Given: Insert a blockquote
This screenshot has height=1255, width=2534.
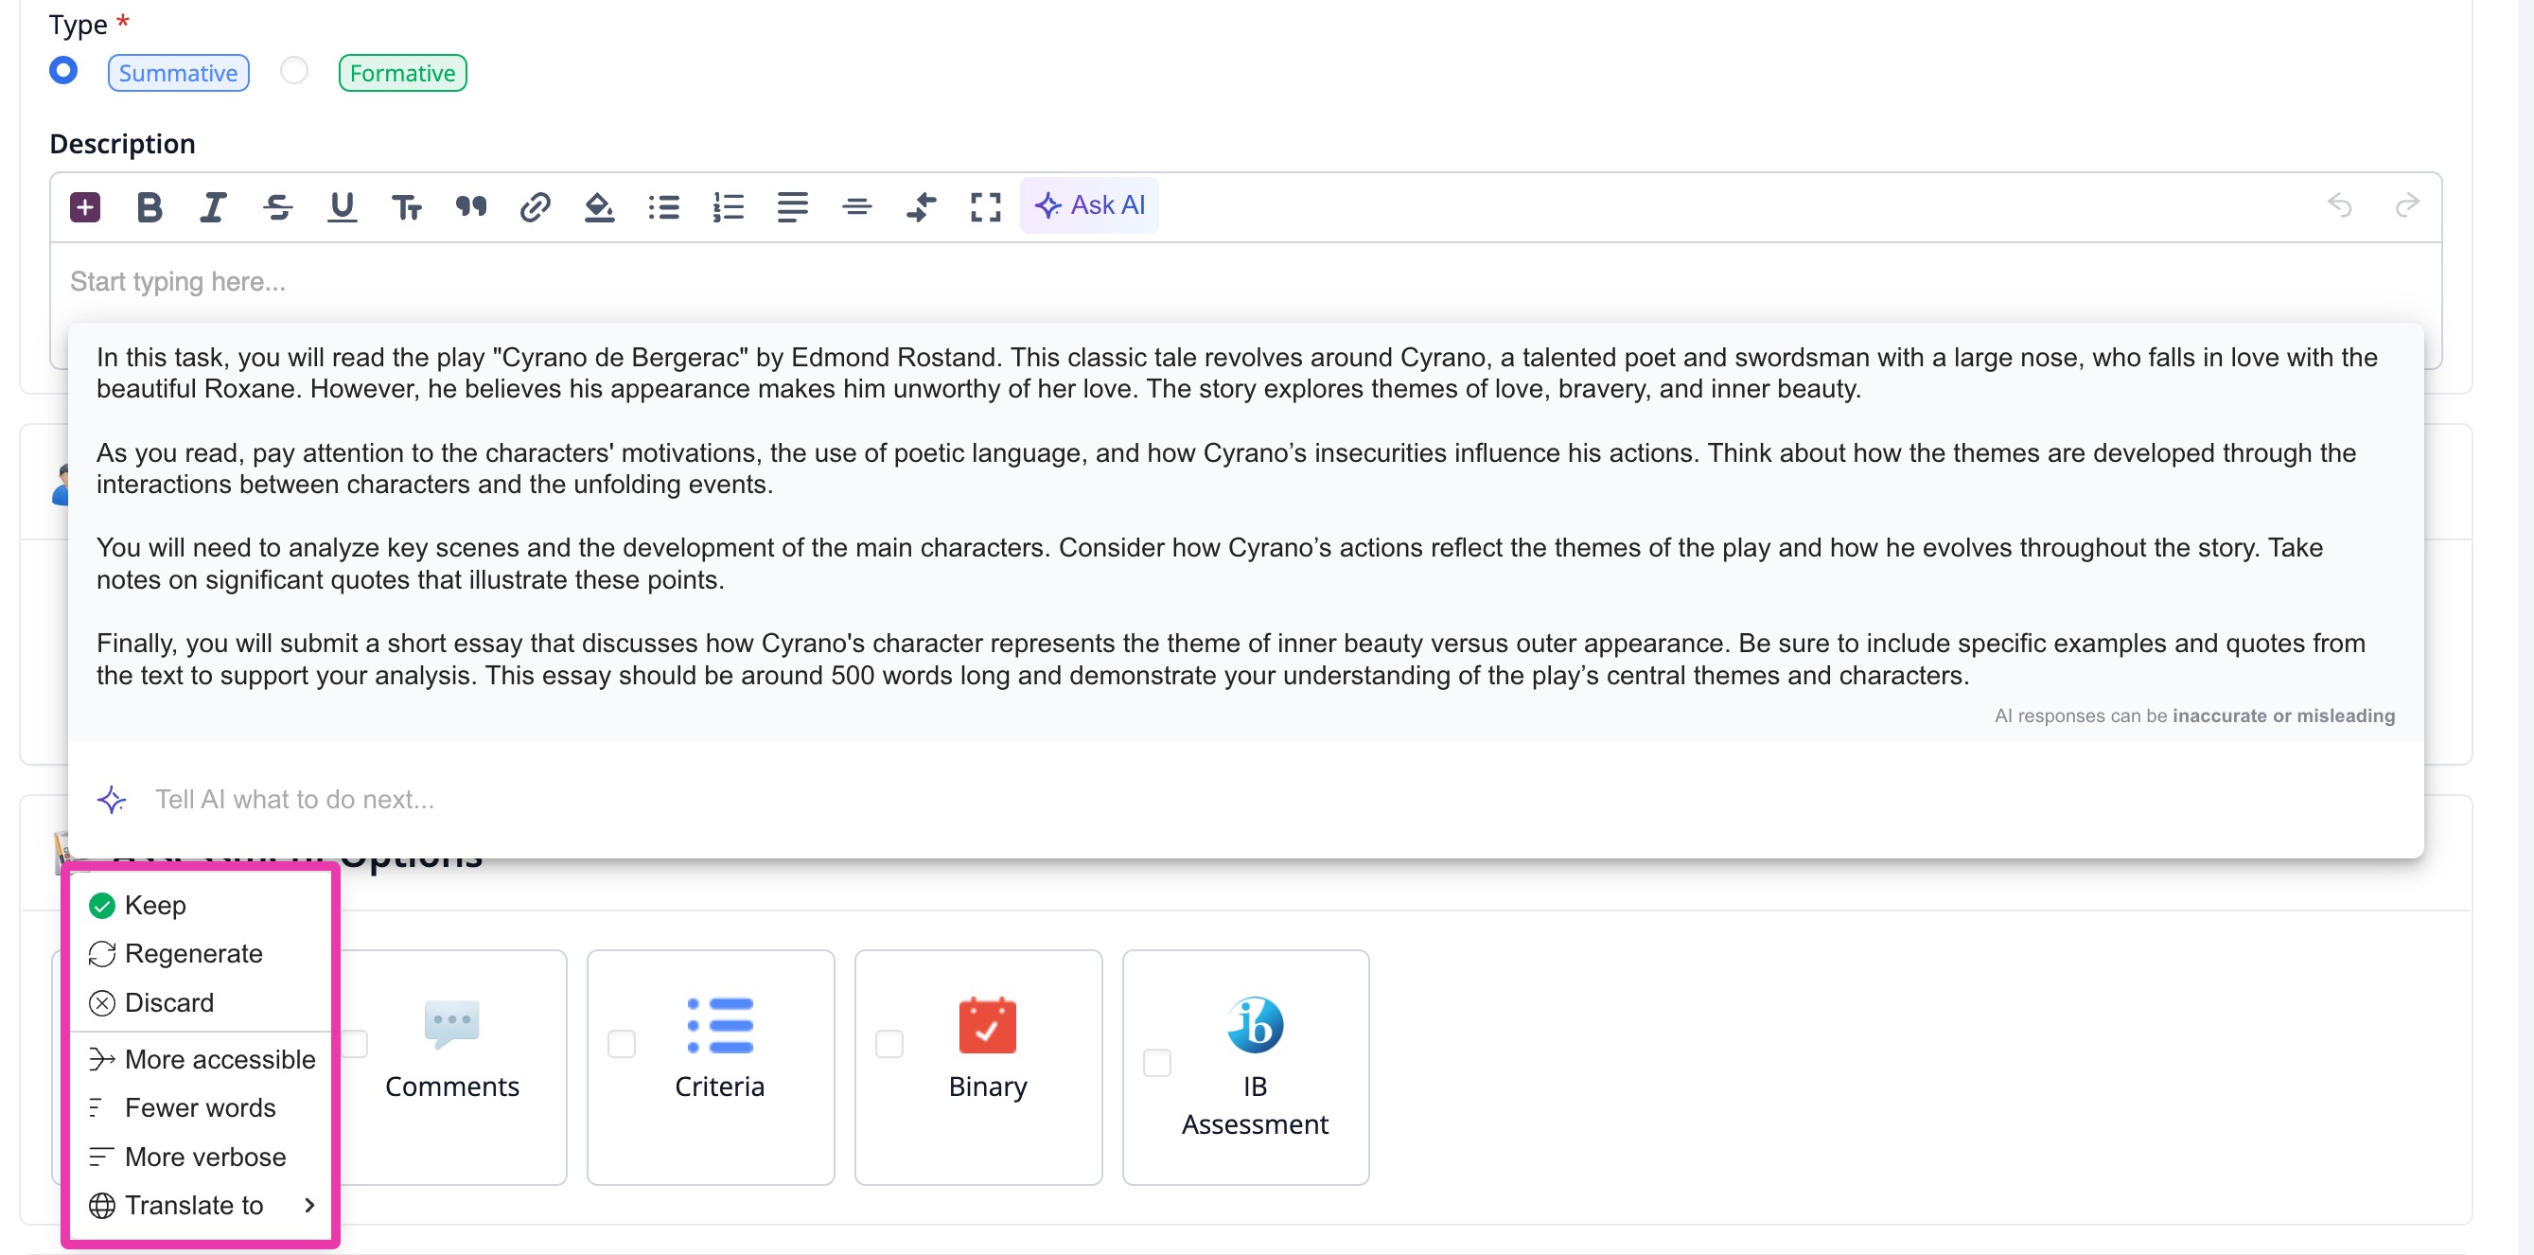Looking at the screenshot, I should click(x=471, y=205).
